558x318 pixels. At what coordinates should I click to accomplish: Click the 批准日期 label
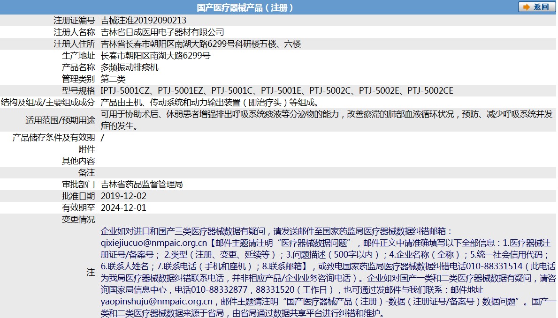pos(78,196)
